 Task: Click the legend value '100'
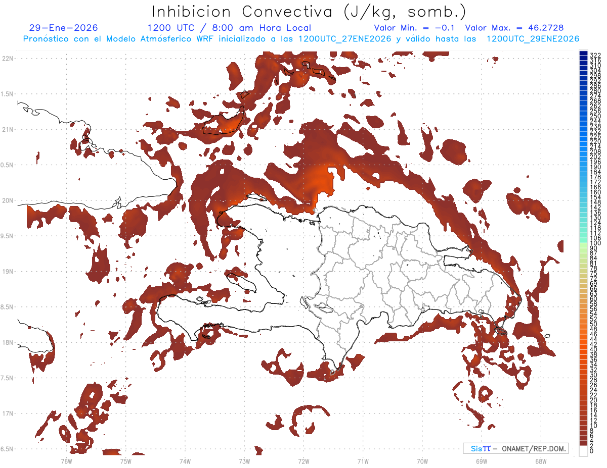click(x=595, y=243)
